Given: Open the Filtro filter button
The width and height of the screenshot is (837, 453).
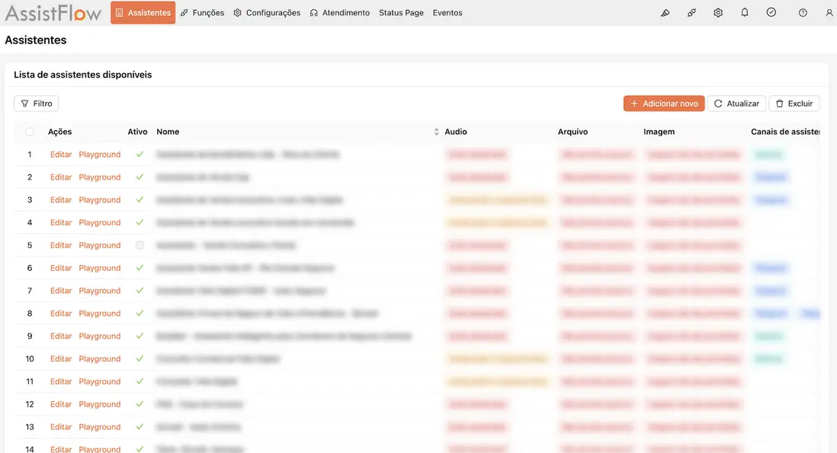Looking at the screenshot, I should (x=37, y=104).
